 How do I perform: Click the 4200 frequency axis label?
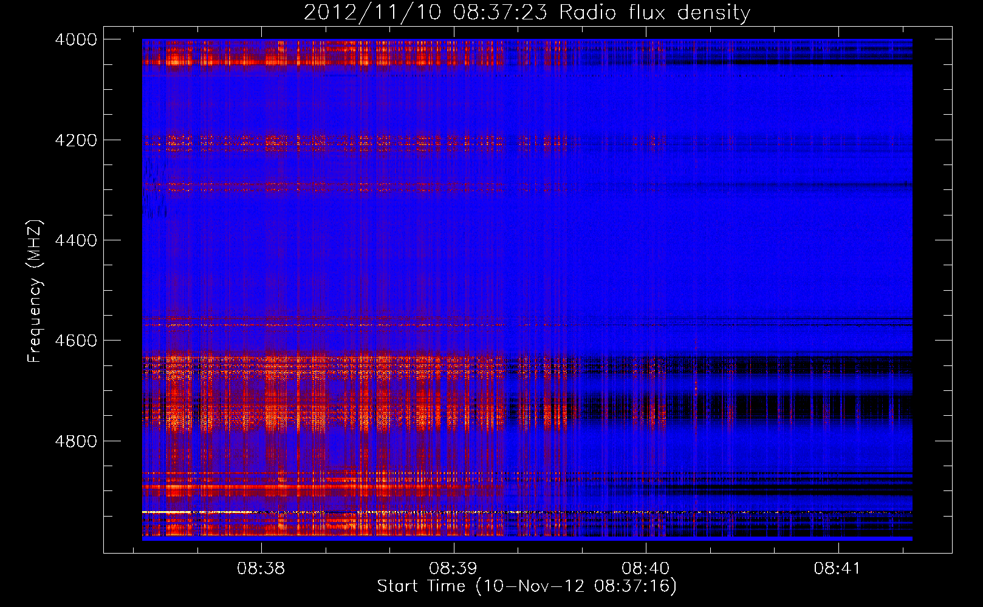[x=76, y=140]
